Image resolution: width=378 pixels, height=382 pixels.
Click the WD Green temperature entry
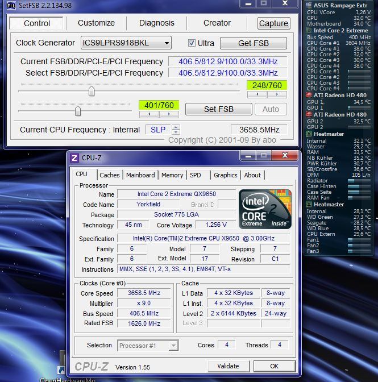pyautogui.click(x=339, y=217)
